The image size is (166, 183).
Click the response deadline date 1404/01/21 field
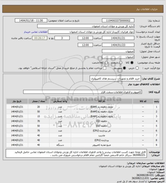coord(118,38)
